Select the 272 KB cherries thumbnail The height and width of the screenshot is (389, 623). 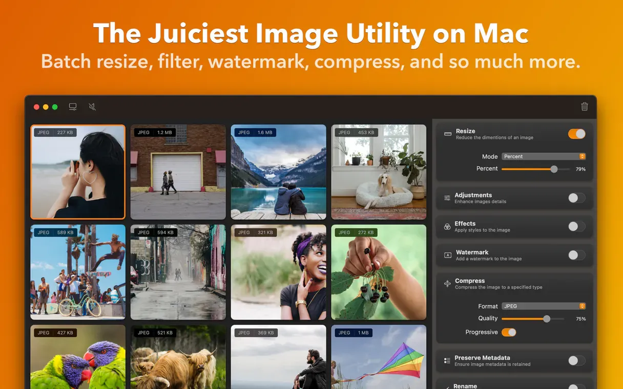point(379,272)
